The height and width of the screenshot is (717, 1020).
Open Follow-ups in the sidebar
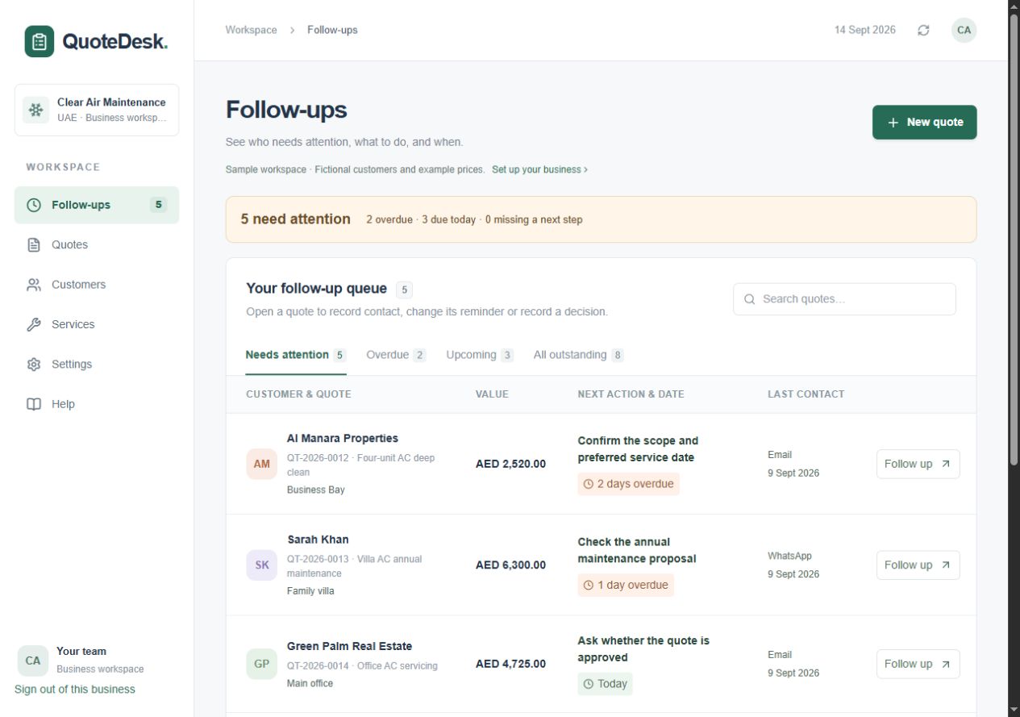click(97, 205)
